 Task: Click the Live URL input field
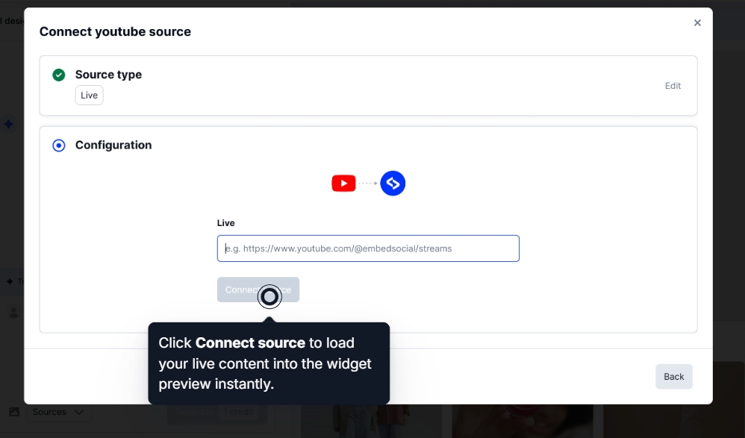click(368, 248)
